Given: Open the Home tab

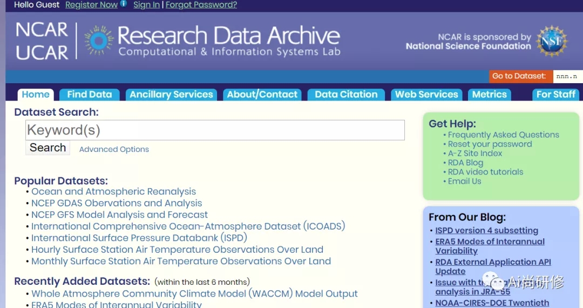Looking at the screenshot, I should click(x=36, y=95).
